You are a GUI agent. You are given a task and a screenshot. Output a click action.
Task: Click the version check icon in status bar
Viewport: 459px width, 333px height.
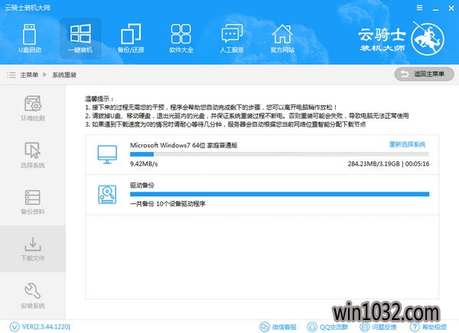pos(15,327)
